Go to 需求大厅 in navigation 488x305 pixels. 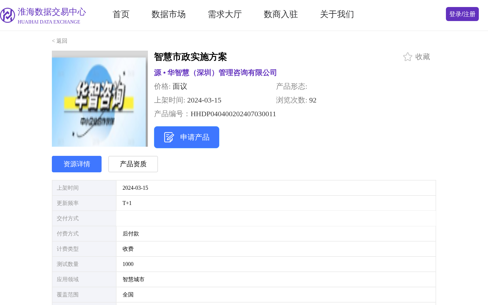pyautogui.click(x=224, y=14)
